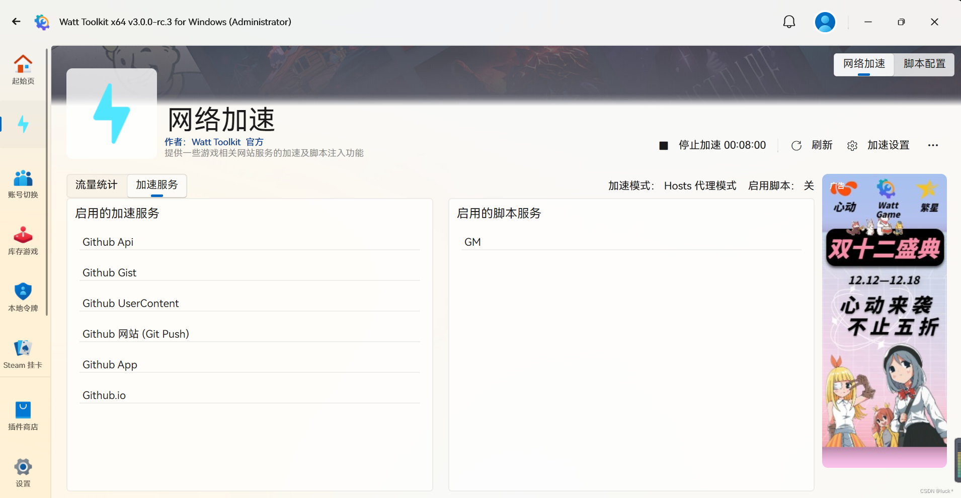Open the 插件商店 plugin store
961x498 pixels.
pos(23,415)
